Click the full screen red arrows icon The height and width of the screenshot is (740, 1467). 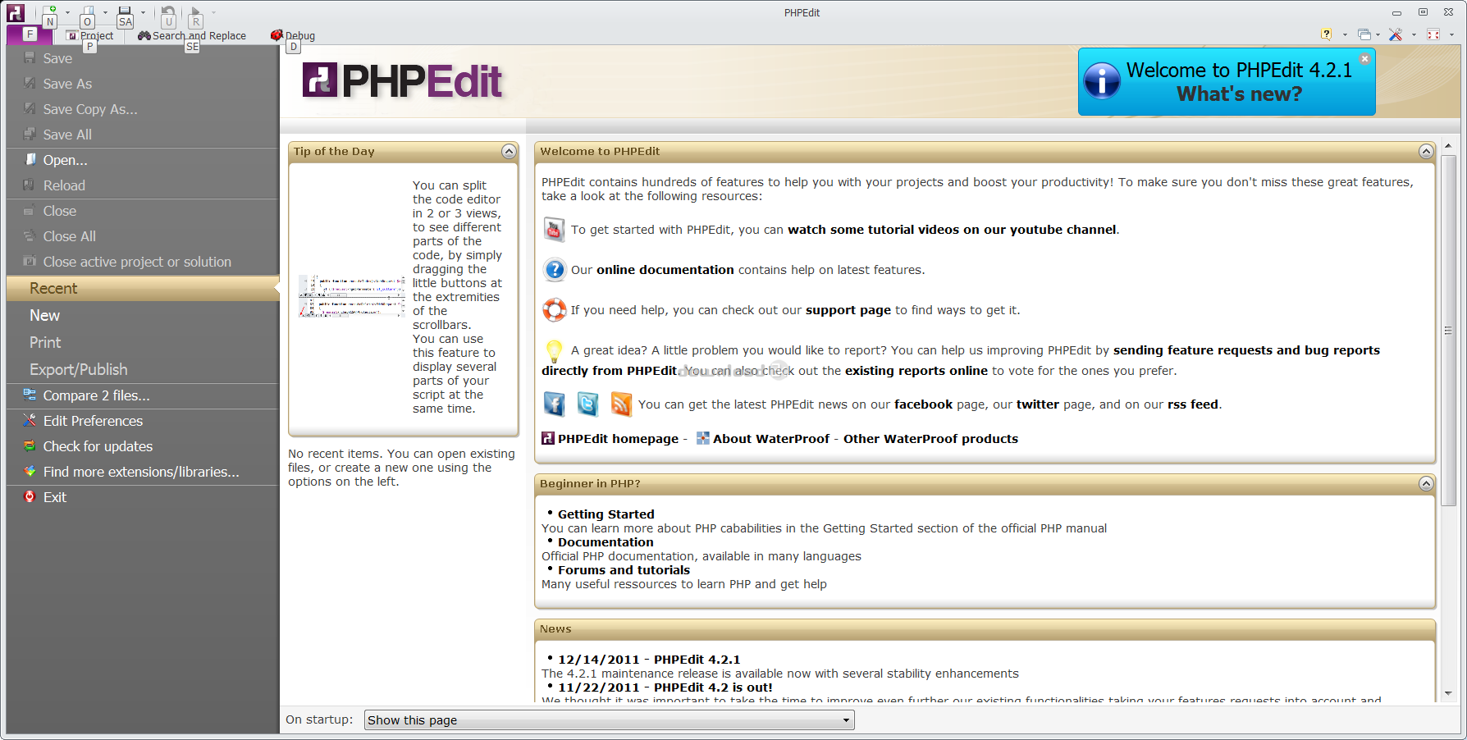[1433, 34]
